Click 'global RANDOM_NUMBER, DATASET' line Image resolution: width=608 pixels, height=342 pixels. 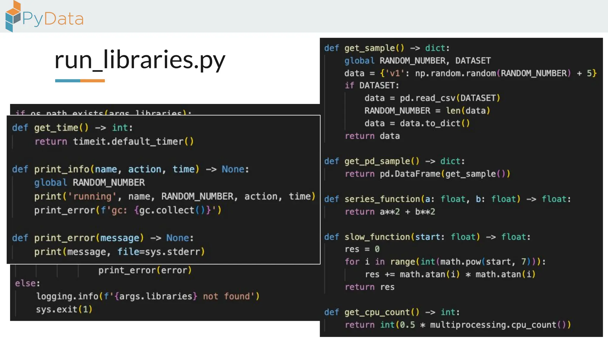[x=417, y=61]
